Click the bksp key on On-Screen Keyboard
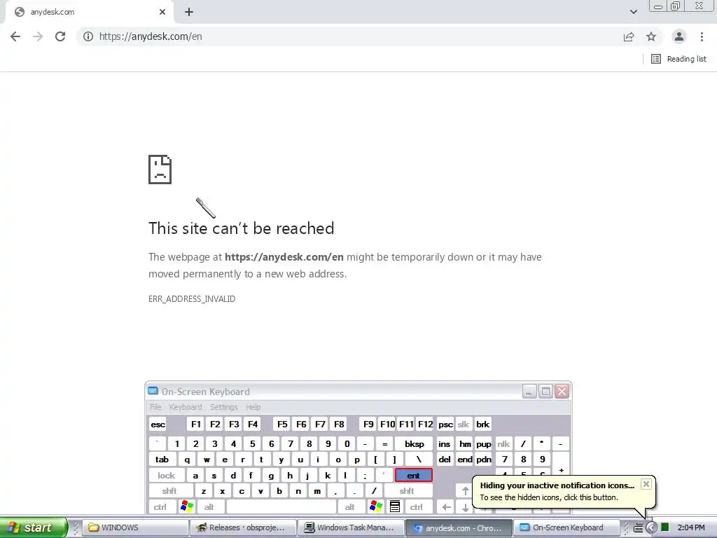 (x=414, y=443)
